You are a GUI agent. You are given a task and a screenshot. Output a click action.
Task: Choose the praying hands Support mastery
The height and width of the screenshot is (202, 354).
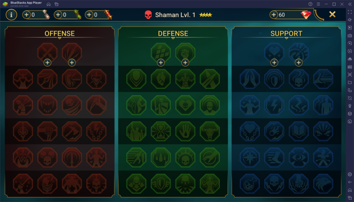tap(250, 79)
